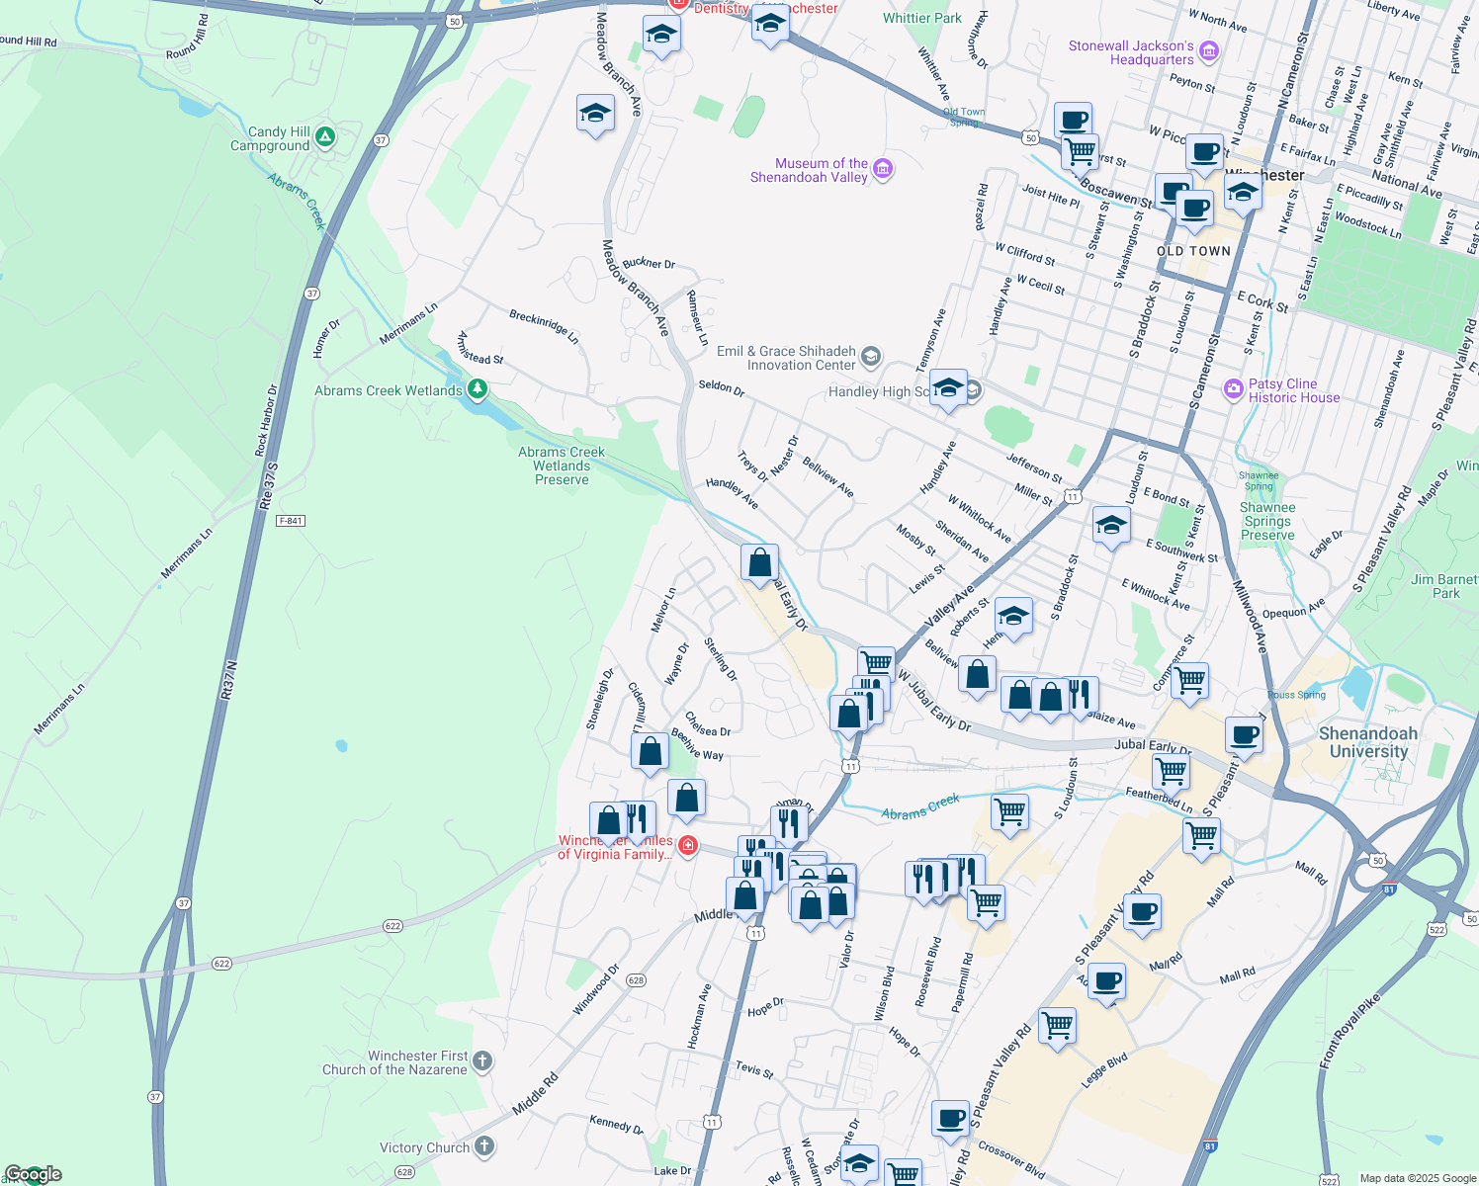Click the school marker on Meadow Branch Ave

click(595, 114)
